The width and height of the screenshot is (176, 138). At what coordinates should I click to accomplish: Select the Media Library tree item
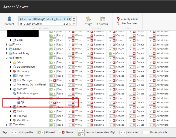pos(21,53)
